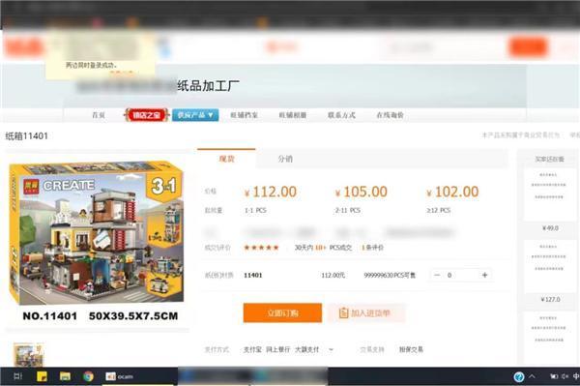This screenshot has width=580, height=386.
Task: Open the red 镇店之宝 badge
Action: 147,115
